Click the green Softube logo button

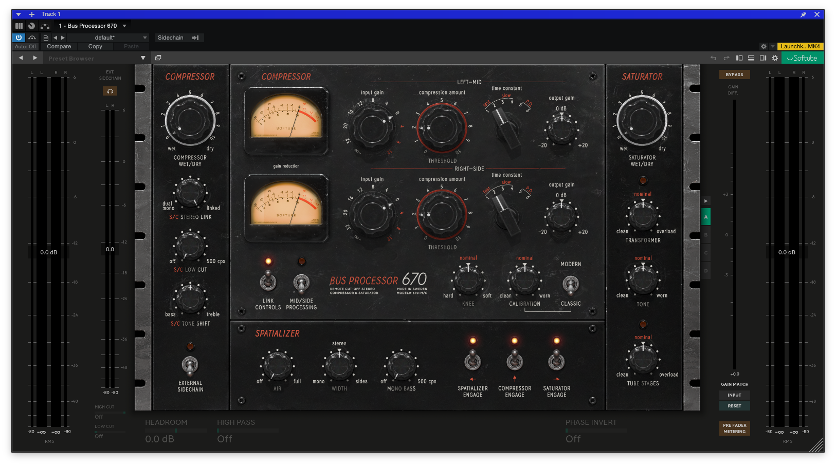802,58
